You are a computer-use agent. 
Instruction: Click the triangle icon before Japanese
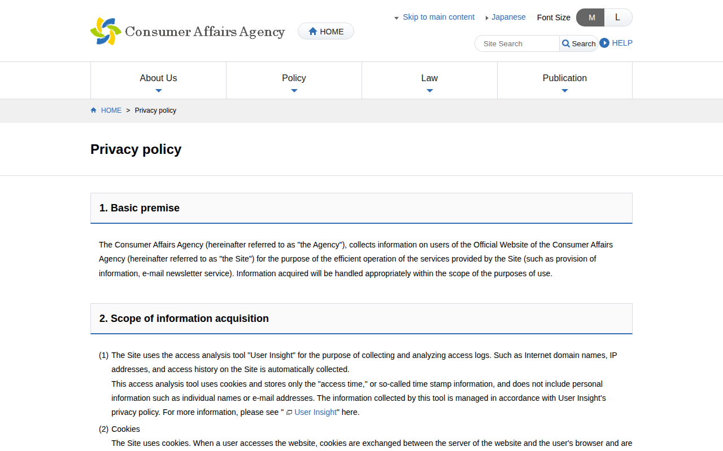pos(487,18)
